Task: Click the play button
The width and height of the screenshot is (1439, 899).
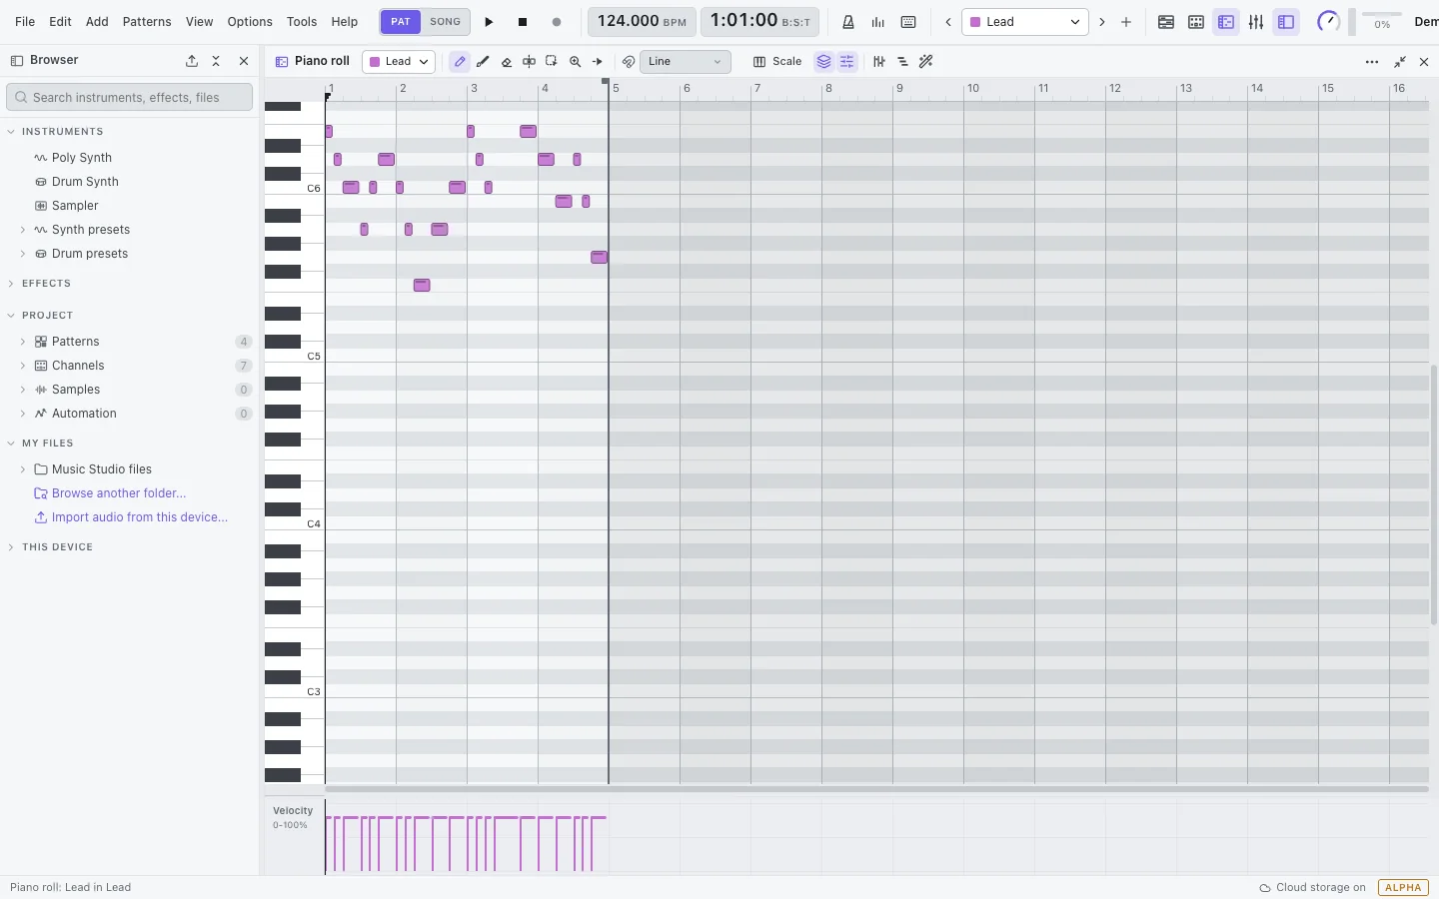Action: click(x=489, y=22)
